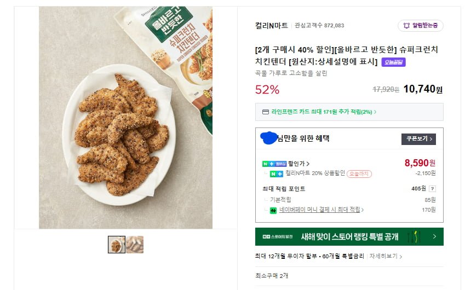The image size is (465, 290).
Task: Open the 쿠폰보기 coupon button
Action: [x=418, y=139]
